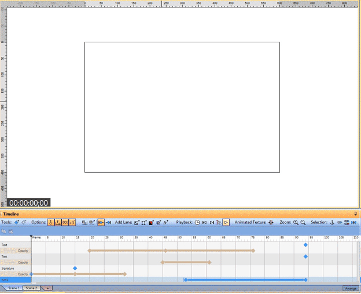The height and width of the screenshot is (294, 361).
Task: Select second Text Opacity keyframe near frame 61
Action: [209, 262]
